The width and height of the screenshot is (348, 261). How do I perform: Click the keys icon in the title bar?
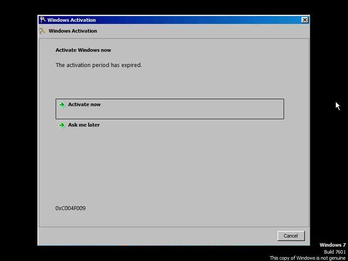[x=42, y=20]
